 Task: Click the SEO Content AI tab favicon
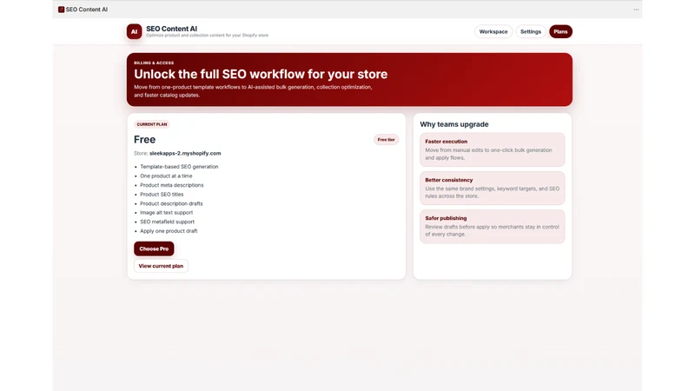pos(61,10)
